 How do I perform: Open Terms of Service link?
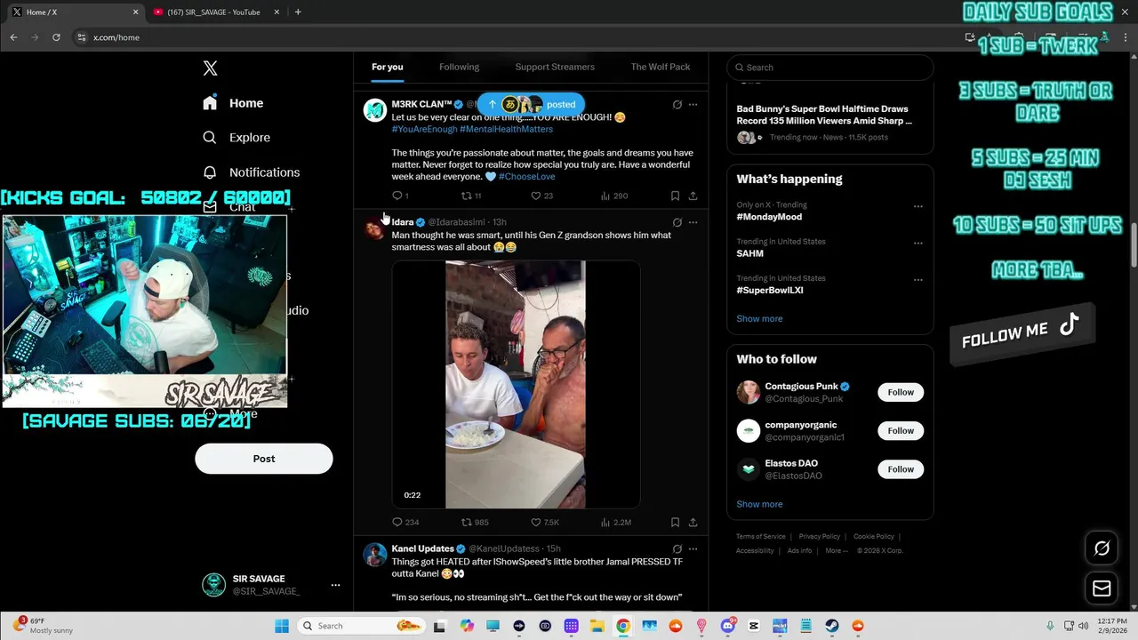[x=761, y=537]
